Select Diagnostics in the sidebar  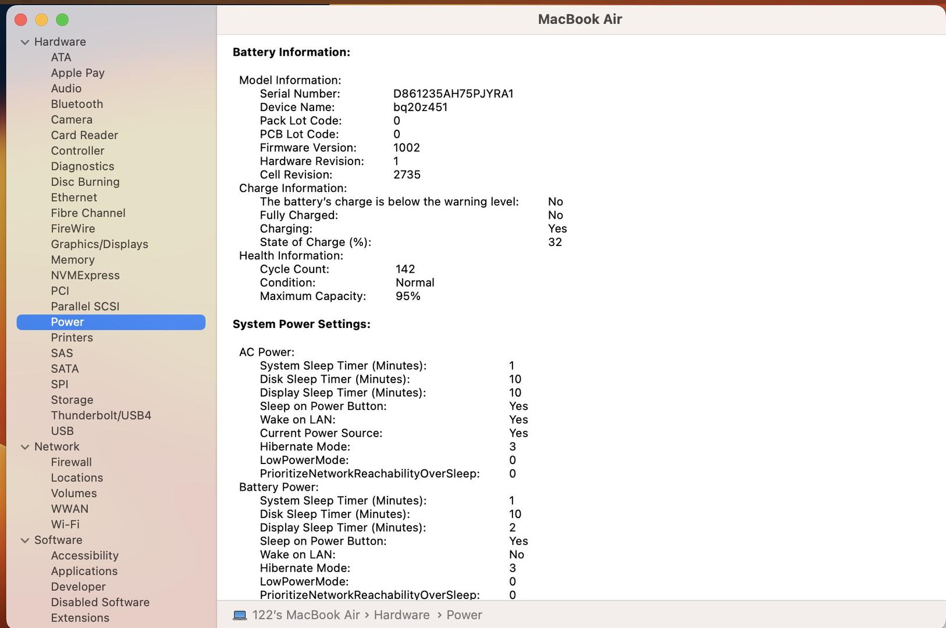[x=83, y=166]
